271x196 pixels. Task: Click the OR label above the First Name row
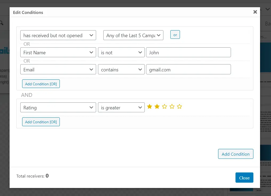click(27, 44)
